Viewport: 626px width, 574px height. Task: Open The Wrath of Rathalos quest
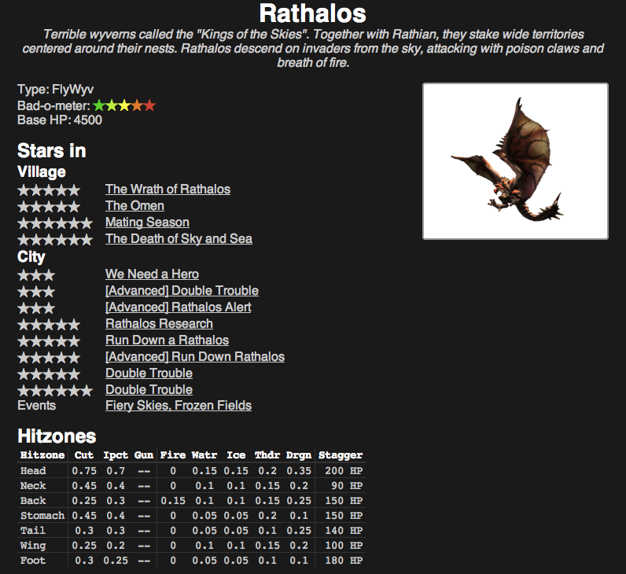tap(168, 189)
